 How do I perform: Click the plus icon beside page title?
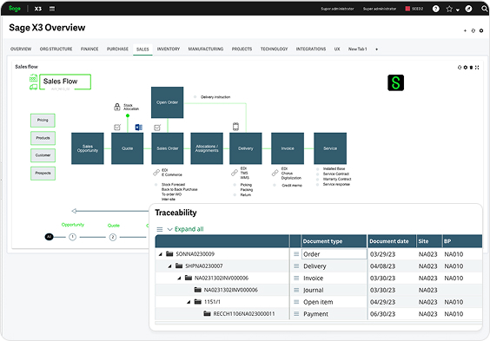tap(465, 30)
